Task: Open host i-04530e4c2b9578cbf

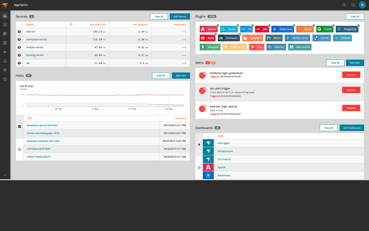Action: click(39, 149)
